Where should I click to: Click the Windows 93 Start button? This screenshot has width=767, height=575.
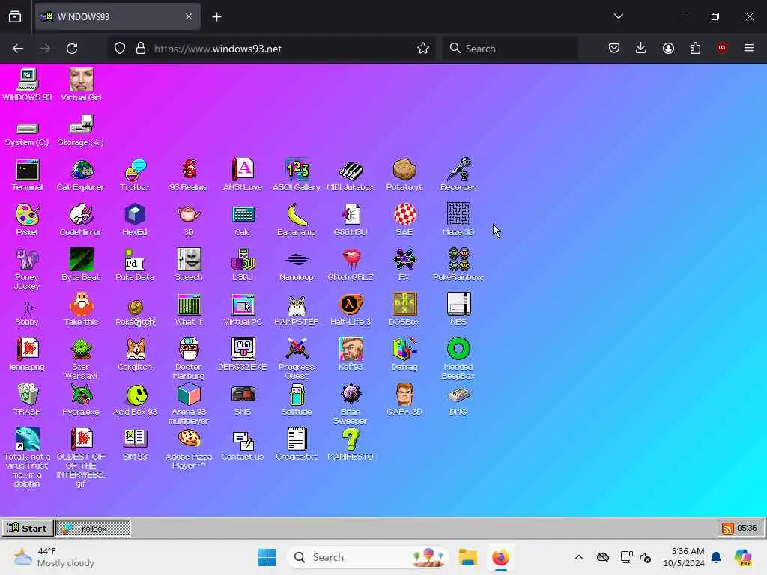tap(28, 528)
